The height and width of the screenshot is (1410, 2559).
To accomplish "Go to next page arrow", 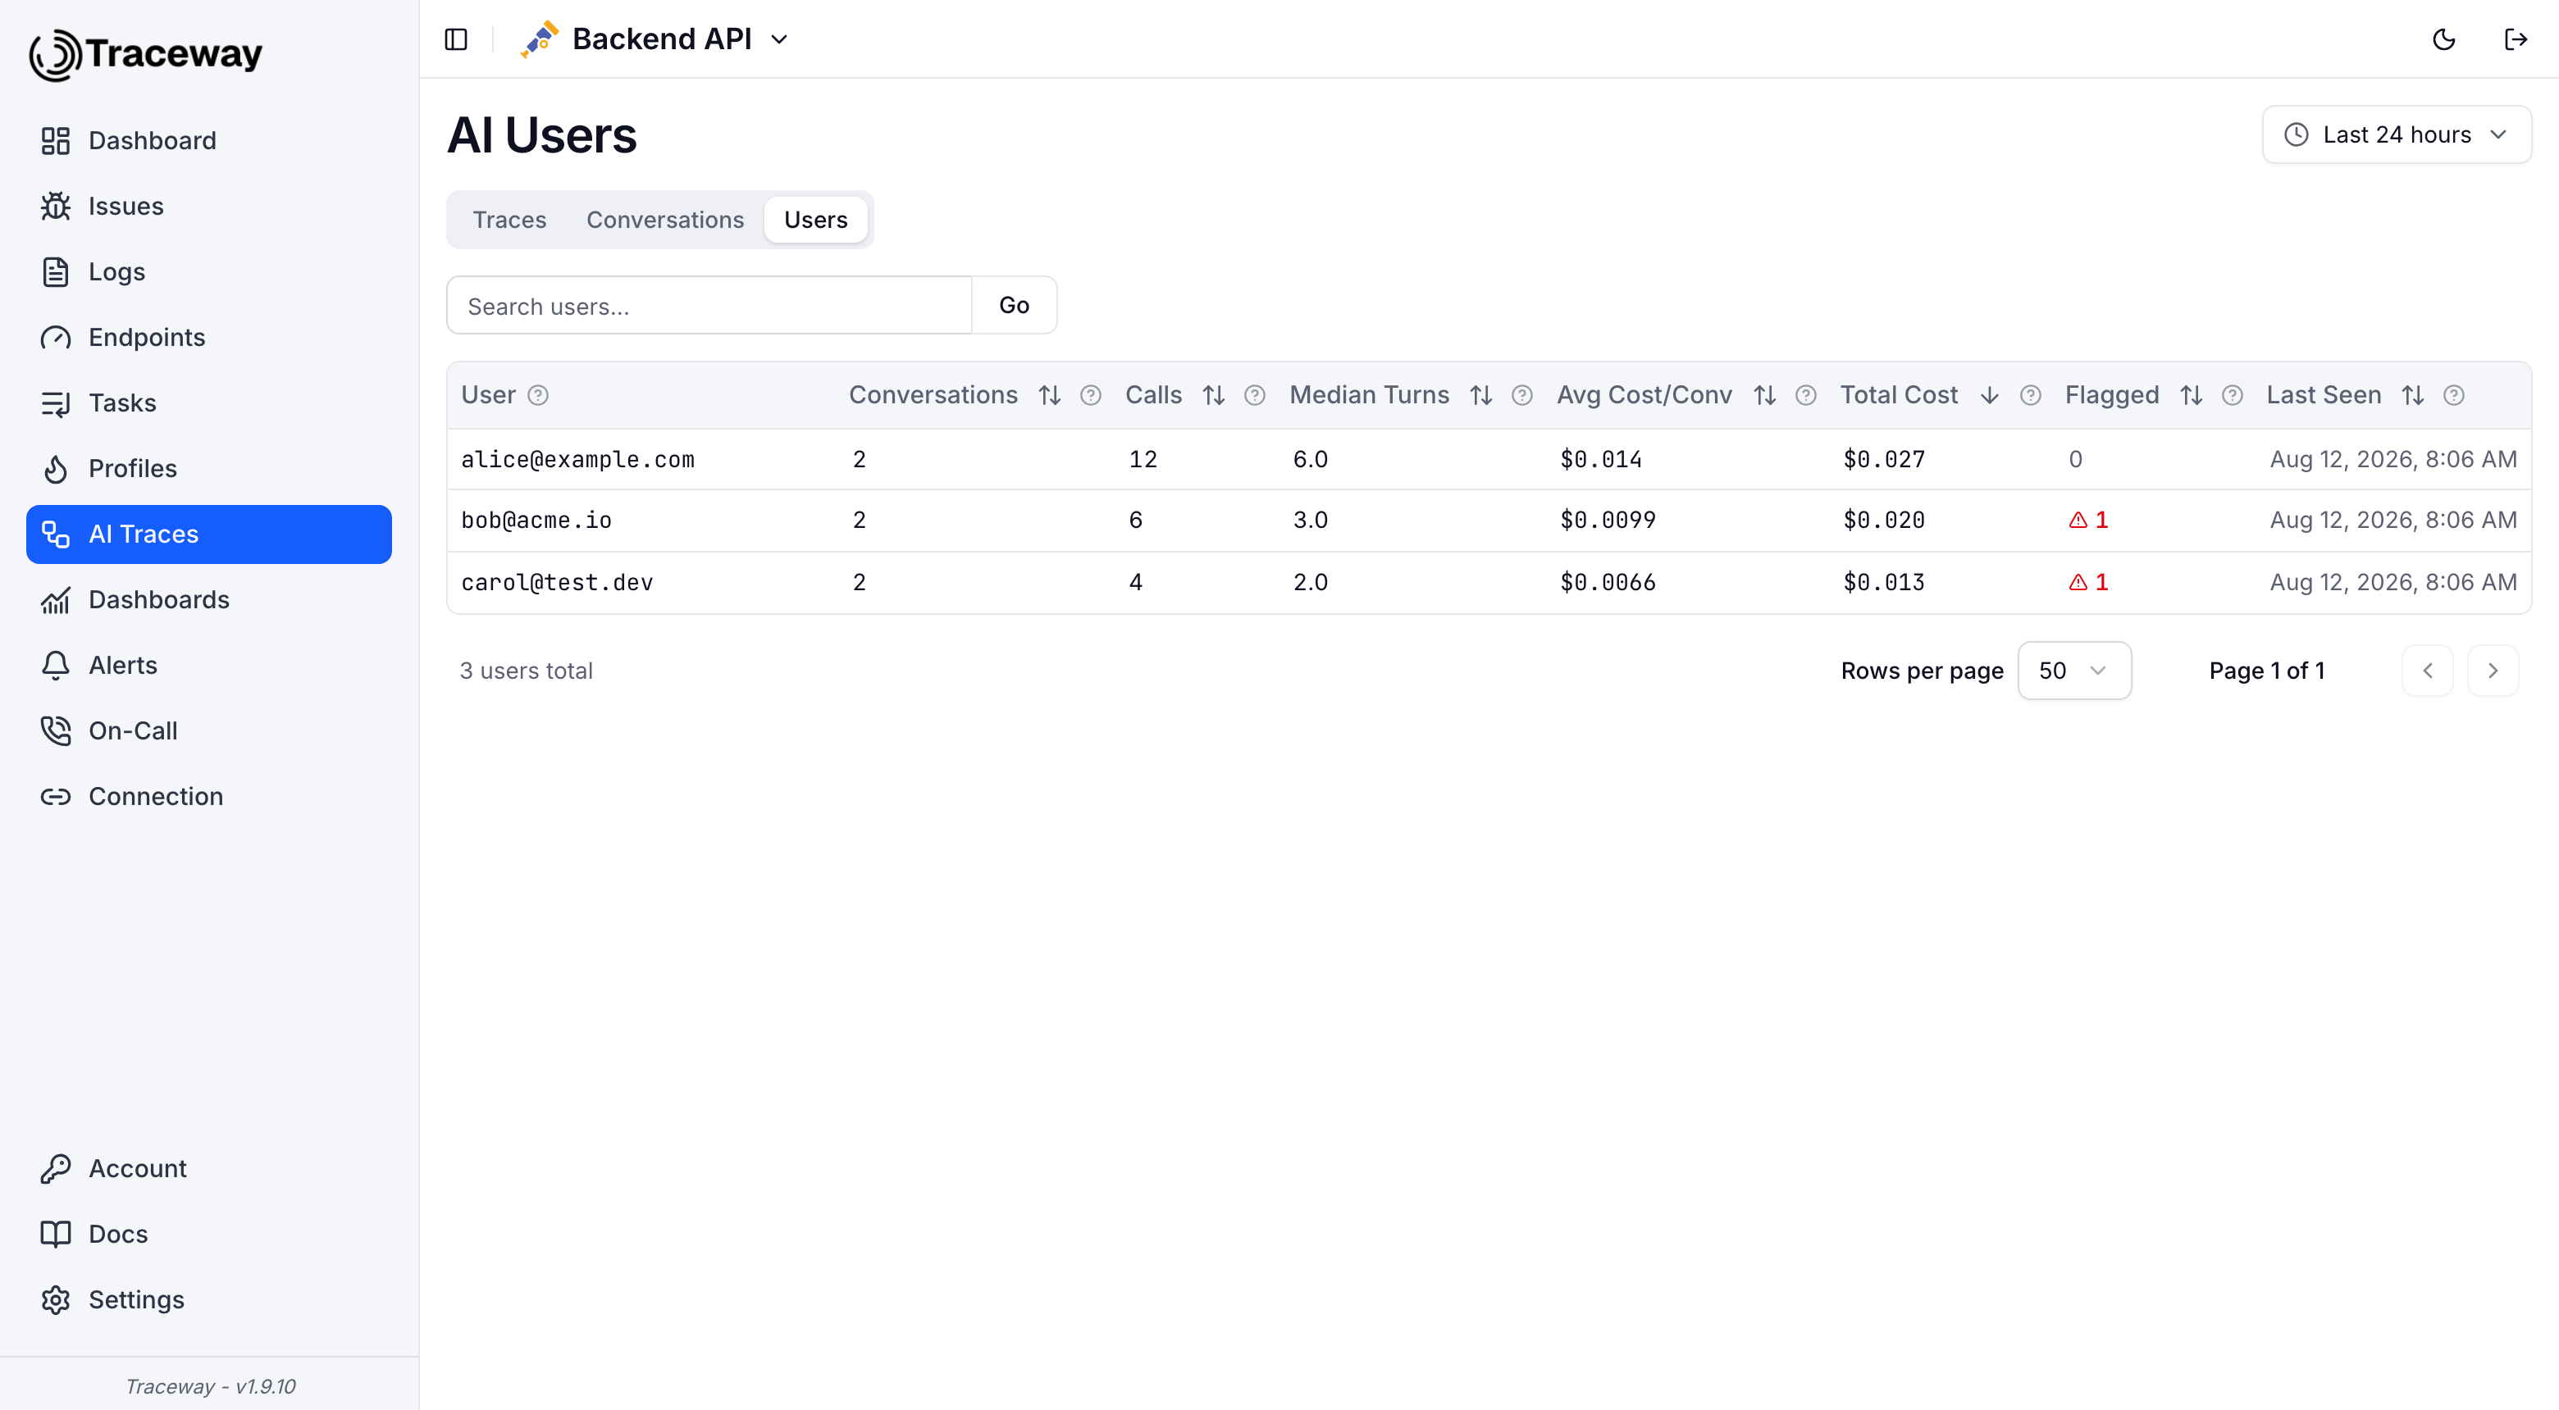I will [x=2493, y=671].
